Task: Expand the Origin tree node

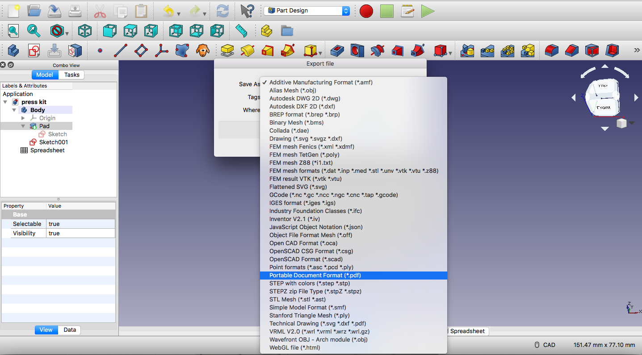Action: coord(23,118)
